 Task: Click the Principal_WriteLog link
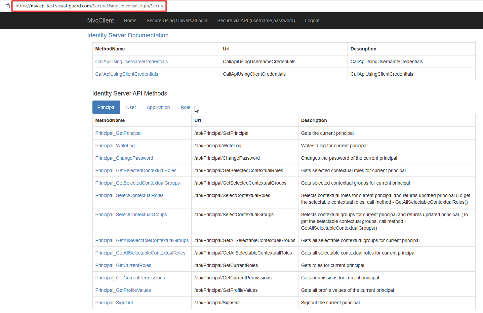[115, 146]
